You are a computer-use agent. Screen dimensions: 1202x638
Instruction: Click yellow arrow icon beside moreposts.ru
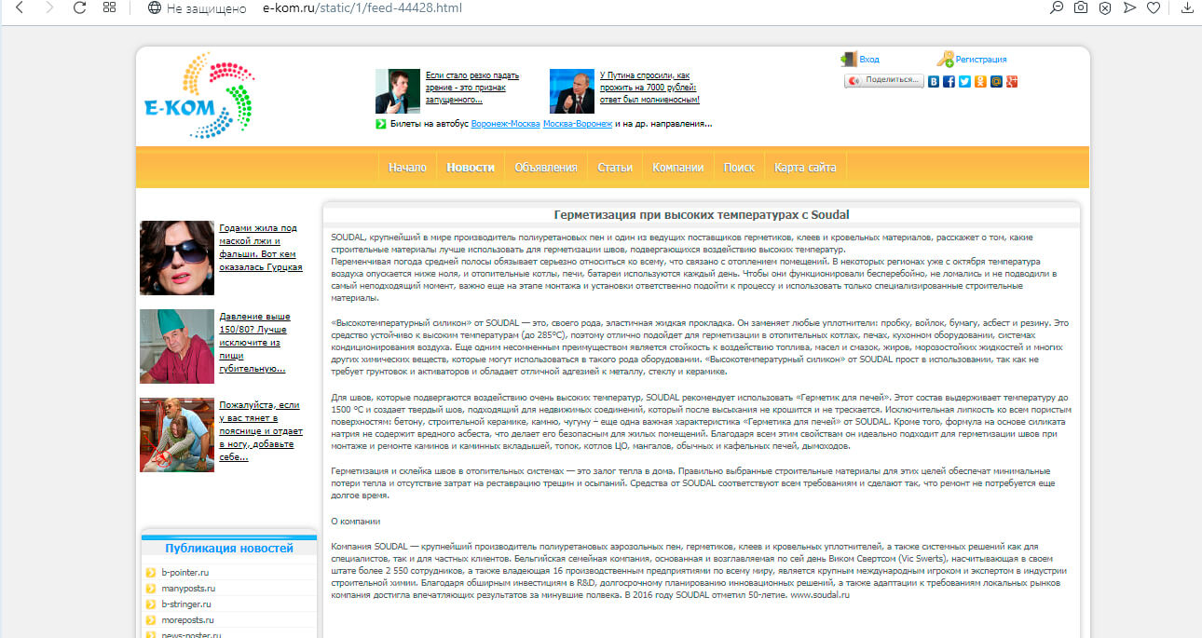click(x=151, y=619)
